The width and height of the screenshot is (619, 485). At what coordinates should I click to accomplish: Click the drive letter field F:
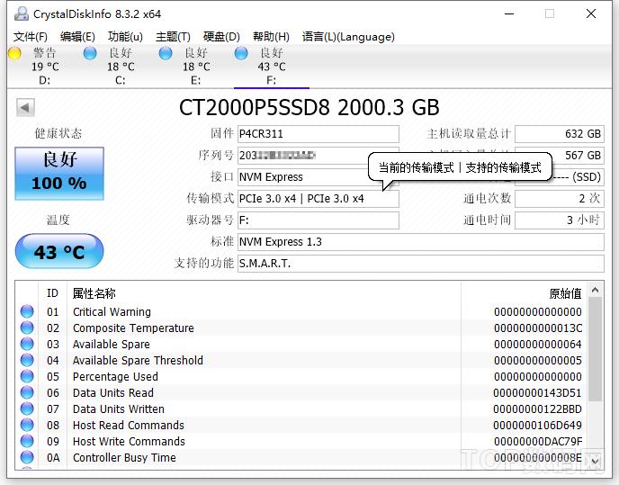tap(318, 220)
